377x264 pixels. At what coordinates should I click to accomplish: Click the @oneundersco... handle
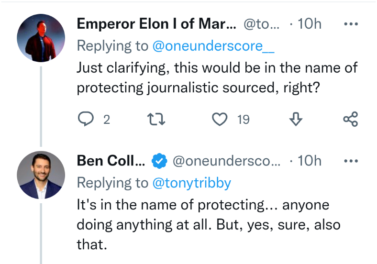tap(226, 161)
